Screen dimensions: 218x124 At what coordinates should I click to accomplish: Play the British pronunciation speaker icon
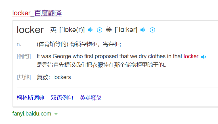click(90, 30)
